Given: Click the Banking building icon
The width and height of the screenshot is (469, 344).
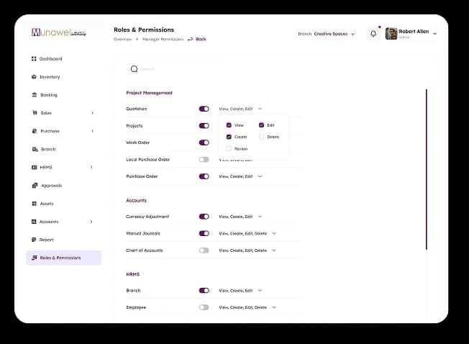Looking at the screenshot, I should coord(35,95).
